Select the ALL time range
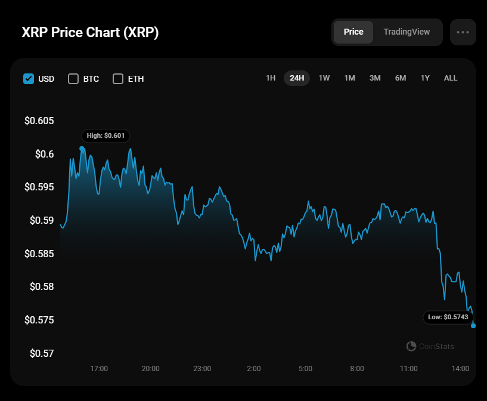This screenshot has width=487, height=401. [451, 78]
